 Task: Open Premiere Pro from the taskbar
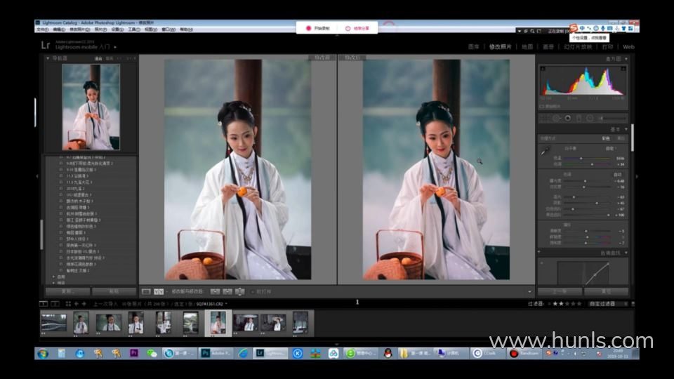tap(133, 353)
